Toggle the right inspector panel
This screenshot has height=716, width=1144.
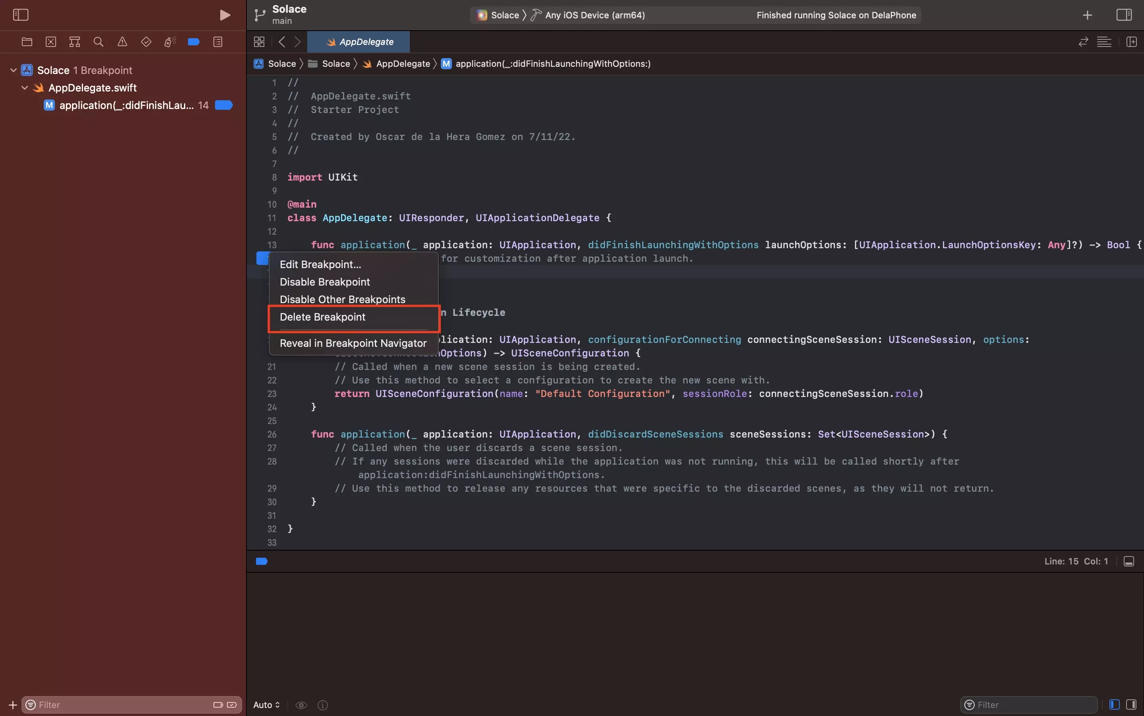[x=1124, y=15]
